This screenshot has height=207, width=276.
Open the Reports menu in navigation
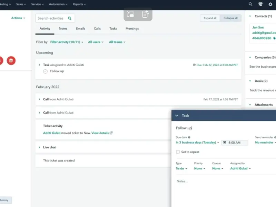point(79,4)
